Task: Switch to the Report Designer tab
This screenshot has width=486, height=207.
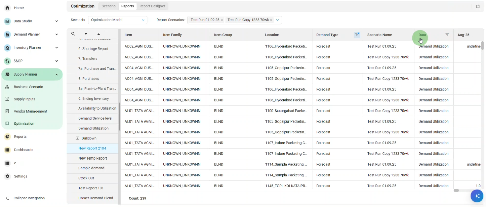Action: 152,6
